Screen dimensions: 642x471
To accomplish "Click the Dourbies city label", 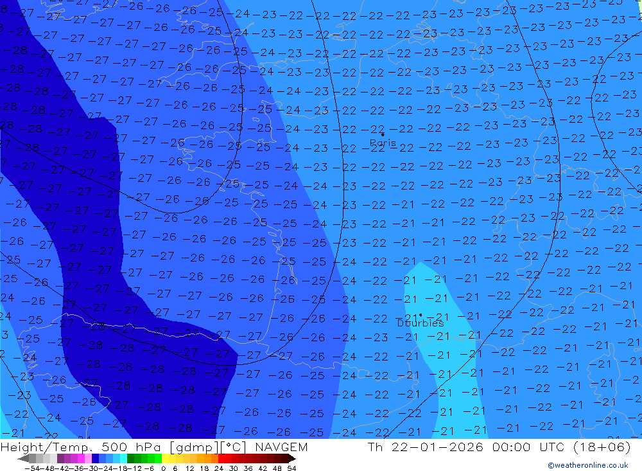I will point(421,323).
